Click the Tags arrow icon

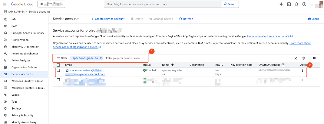click(5, 102)
